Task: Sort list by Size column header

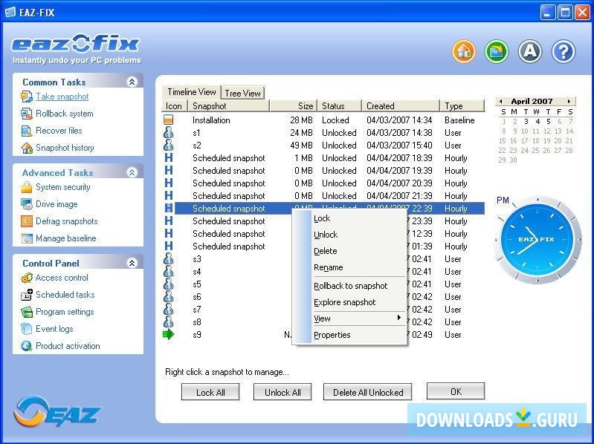Action: [293, 106]
